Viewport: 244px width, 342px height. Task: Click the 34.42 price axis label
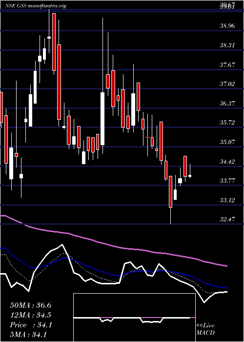click(x=227, y=162)
